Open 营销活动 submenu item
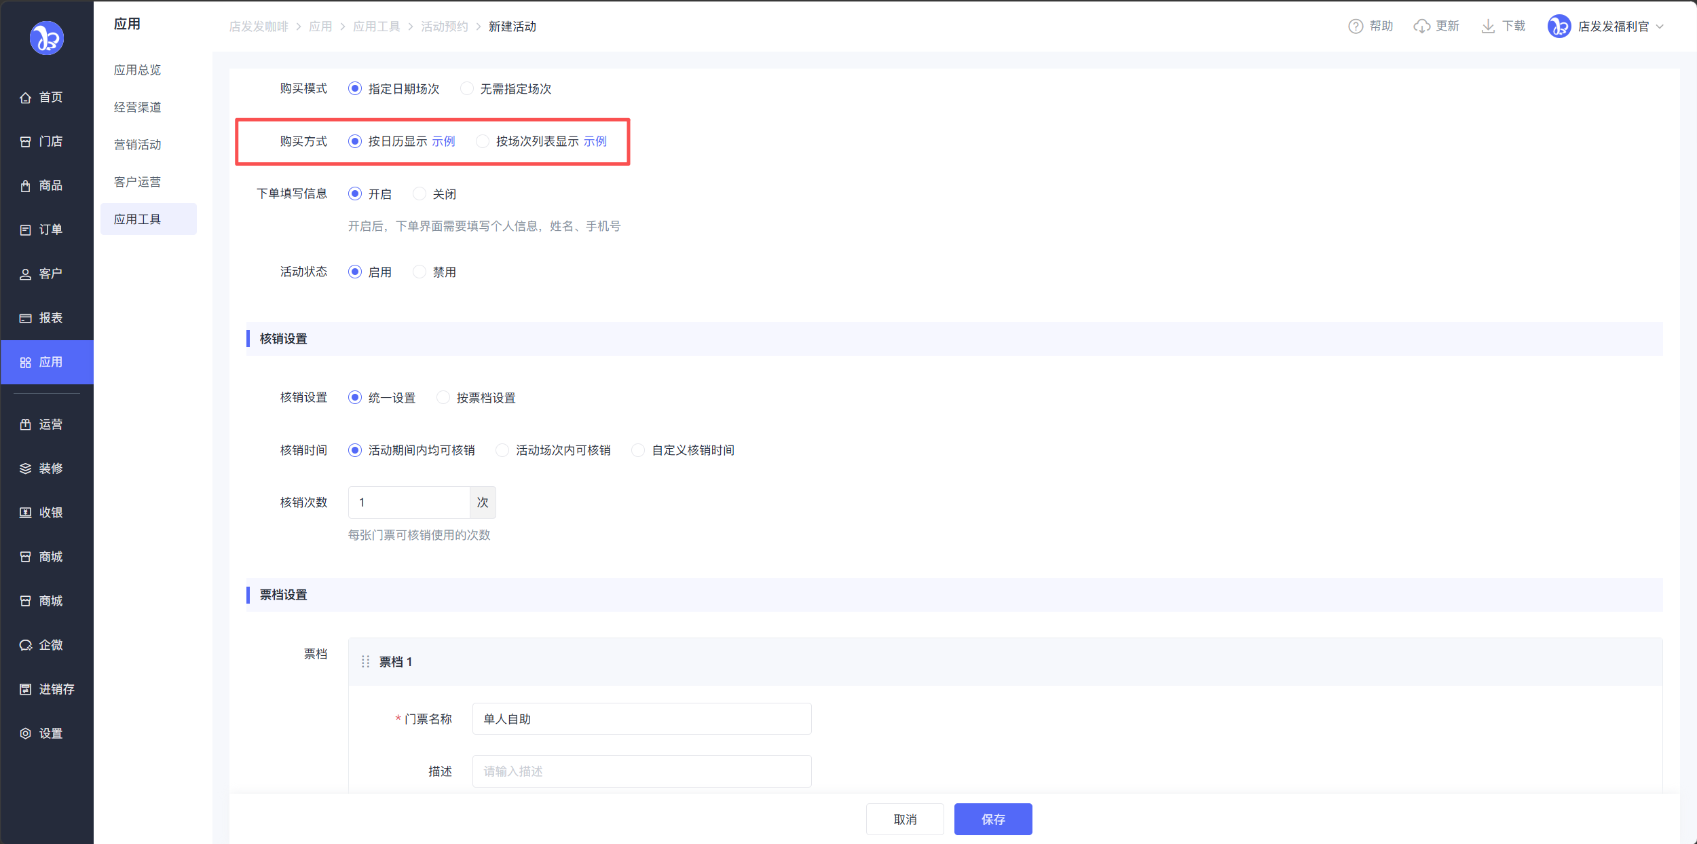This screenshot has width=1697, height=844. (138, 145)
